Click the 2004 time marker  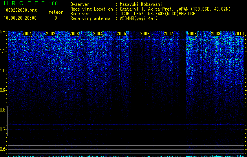click(x=98, y=34)
